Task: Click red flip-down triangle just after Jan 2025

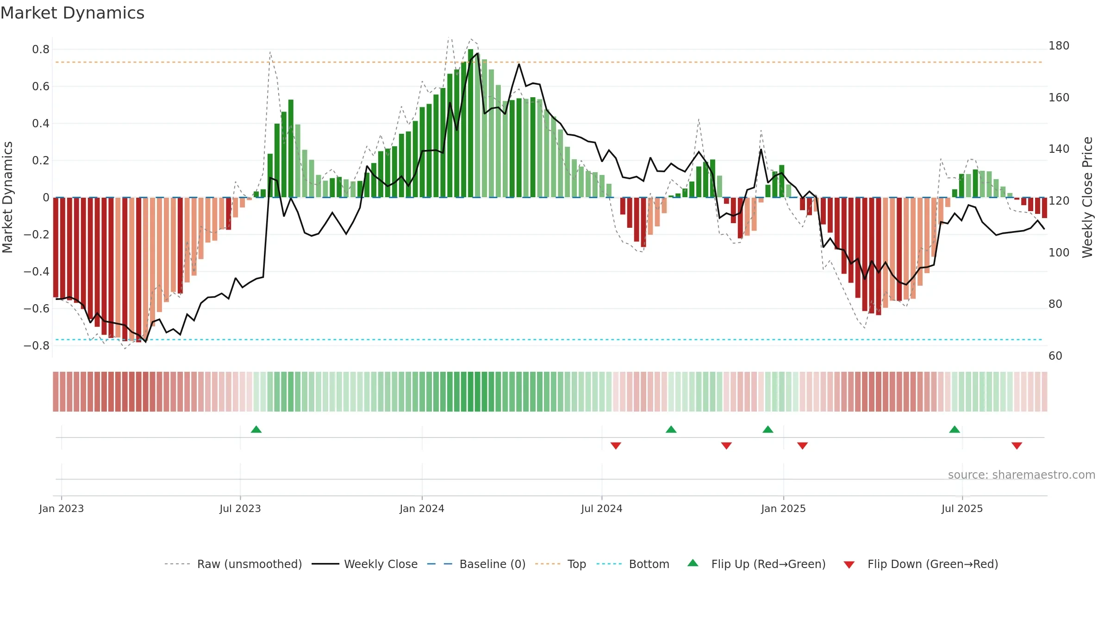Action: [x=803, y=445]
